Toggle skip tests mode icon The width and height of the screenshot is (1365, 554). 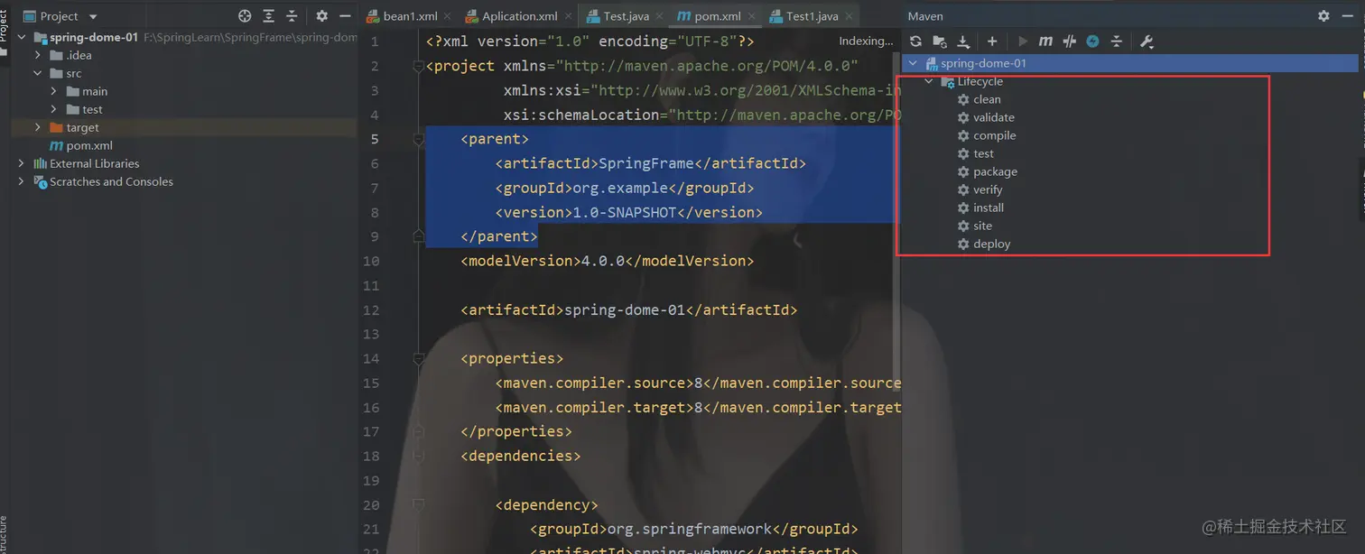[1070, 42]
